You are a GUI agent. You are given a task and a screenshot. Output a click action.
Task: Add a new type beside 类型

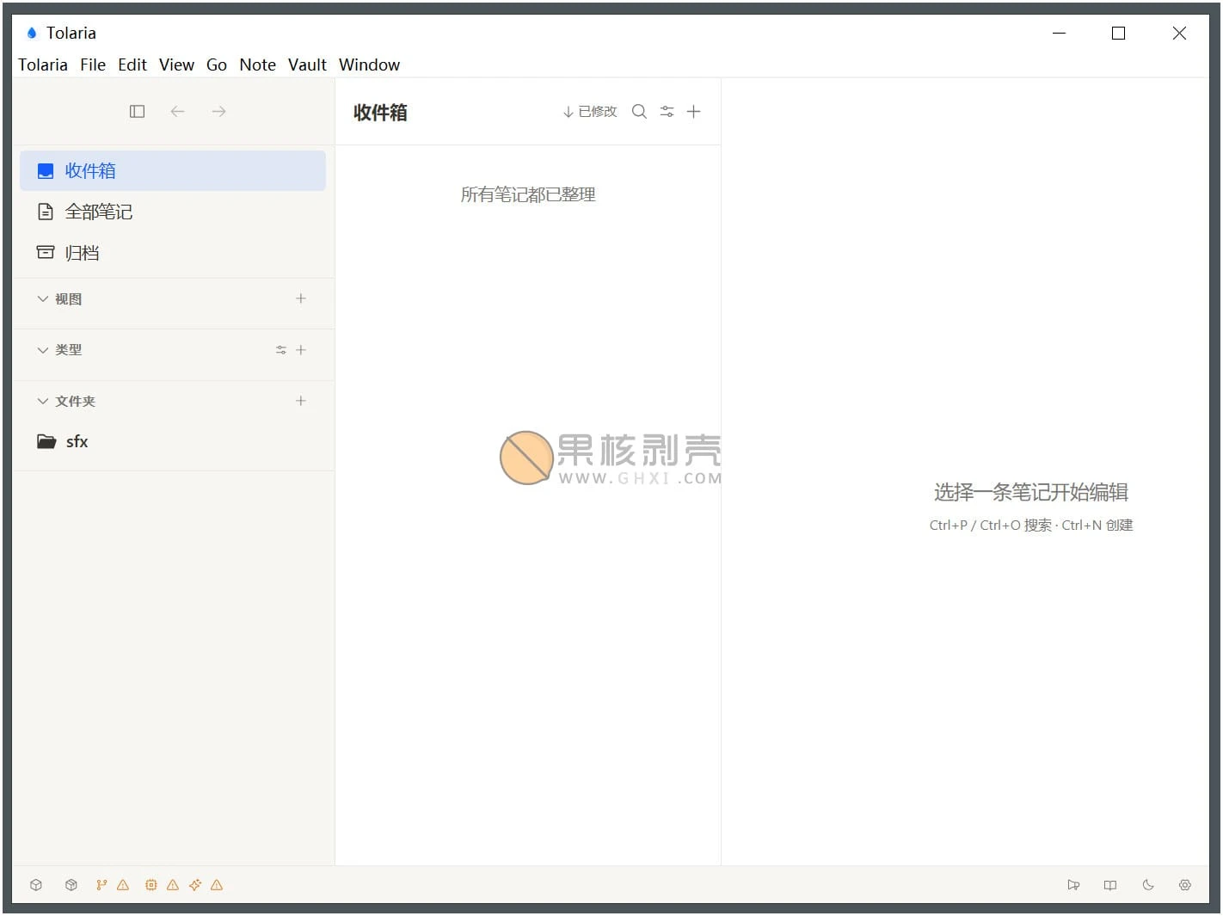tap(301, 350)
